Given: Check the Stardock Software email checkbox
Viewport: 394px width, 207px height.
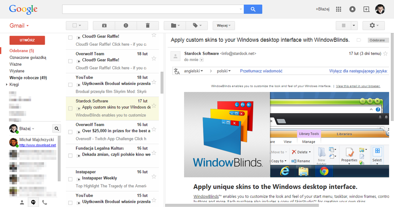Looking at the screenshot, I should point(70,108).
